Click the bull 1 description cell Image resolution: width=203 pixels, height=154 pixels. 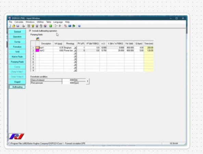tap(46, 48)
